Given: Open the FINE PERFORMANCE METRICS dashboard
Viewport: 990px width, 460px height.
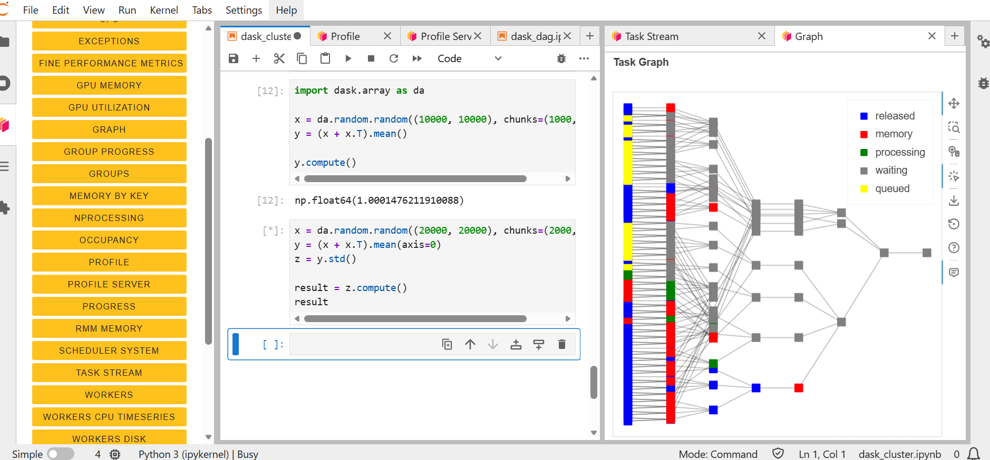Looking at the screenshot, I should pos(109,63).
